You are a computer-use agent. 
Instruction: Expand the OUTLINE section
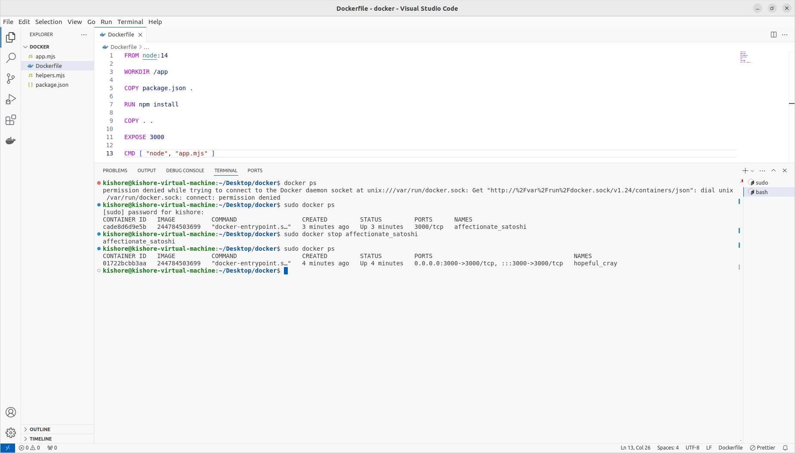coord(40,429)
